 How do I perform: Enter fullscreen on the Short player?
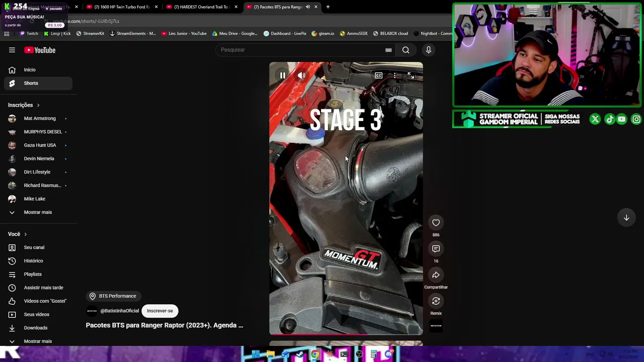[411, 75]
